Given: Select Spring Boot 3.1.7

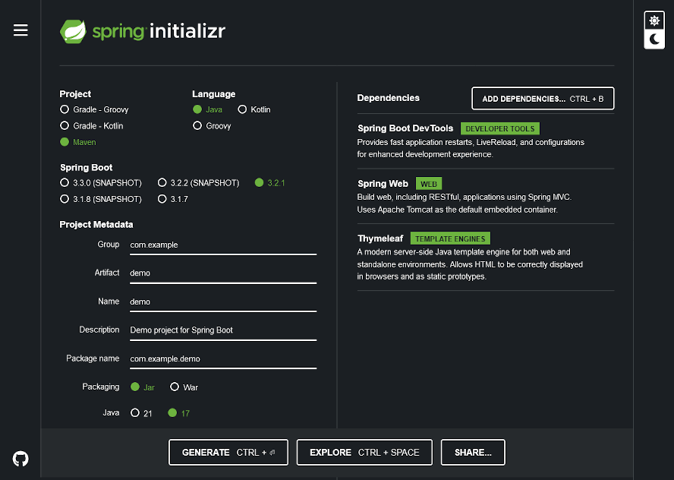Looking at the screenshot, I should (x=173, y=199).
